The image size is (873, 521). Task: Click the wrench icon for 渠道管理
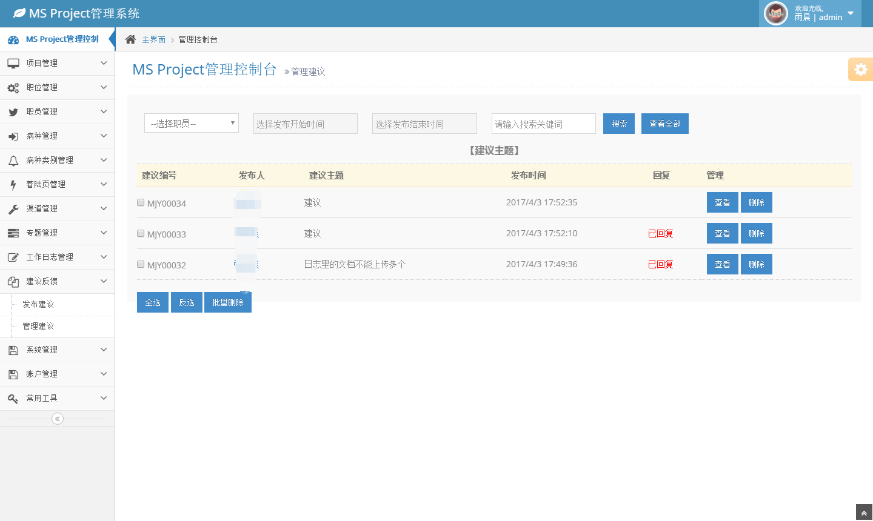(13, 209)
